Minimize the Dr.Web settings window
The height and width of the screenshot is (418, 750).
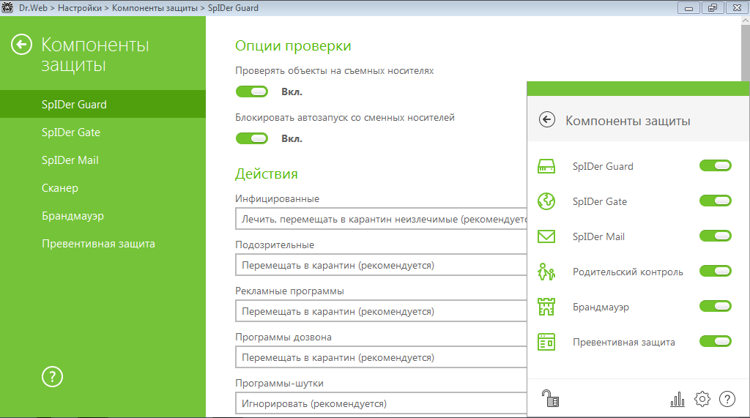pyautogui.click(x=688, y=7)
